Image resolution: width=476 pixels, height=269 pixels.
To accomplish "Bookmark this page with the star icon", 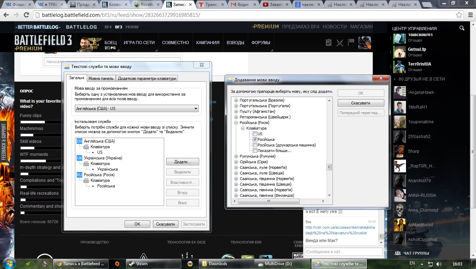I will (459, 15).
